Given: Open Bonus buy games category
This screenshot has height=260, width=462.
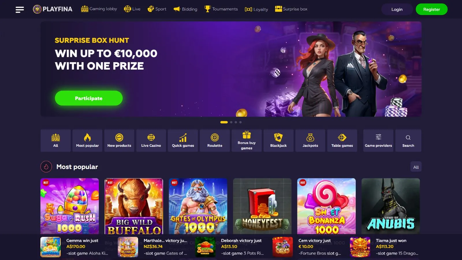Looking at the screenshot, I should pos(247,141).
